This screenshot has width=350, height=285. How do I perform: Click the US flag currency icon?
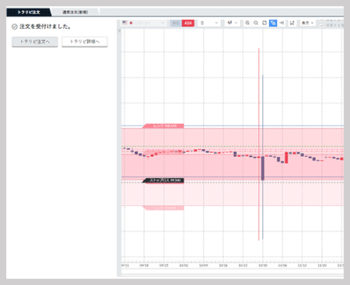click(x=124, y=23)
